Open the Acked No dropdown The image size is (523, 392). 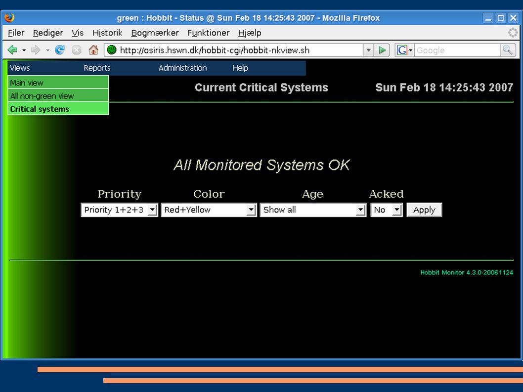[386, 210]
